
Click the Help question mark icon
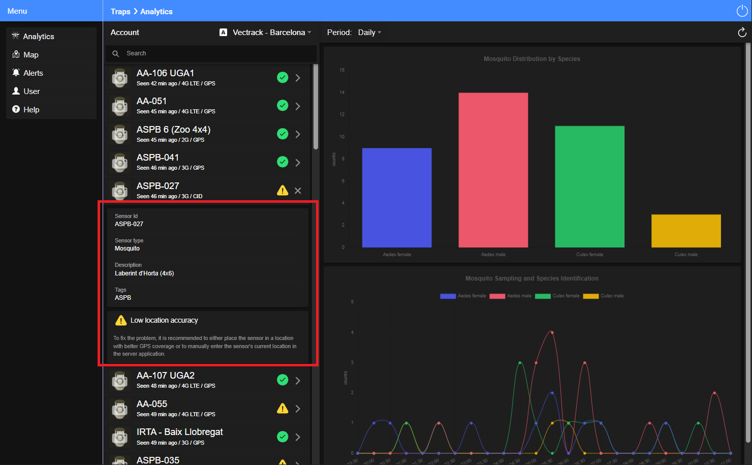[16, 109]
